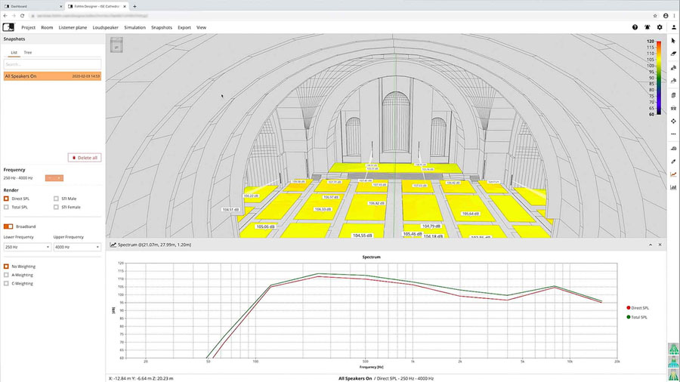The width and height of the screenshot is (680, 382).
Task: Open the help question-mark icon
Action: click(x=635, y=27)
